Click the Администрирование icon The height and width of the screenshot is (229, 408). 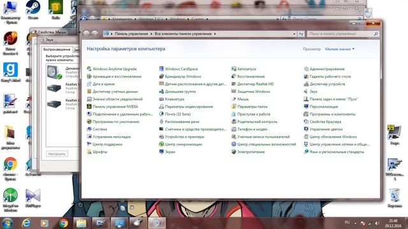(x=306, y=69)
